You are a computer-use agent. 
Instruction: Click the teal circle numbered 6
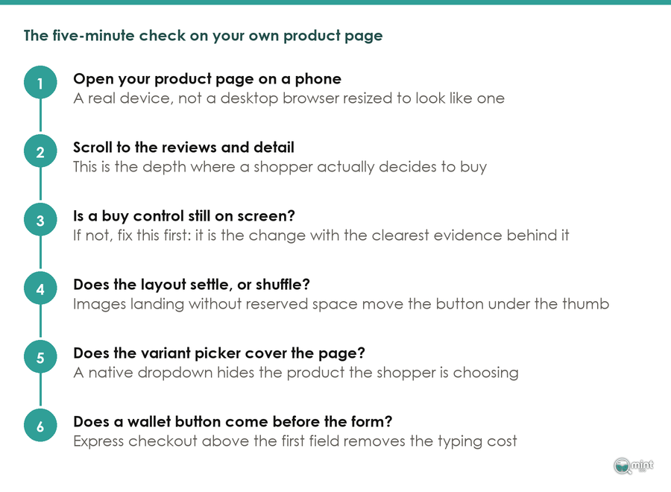(40, 426)
